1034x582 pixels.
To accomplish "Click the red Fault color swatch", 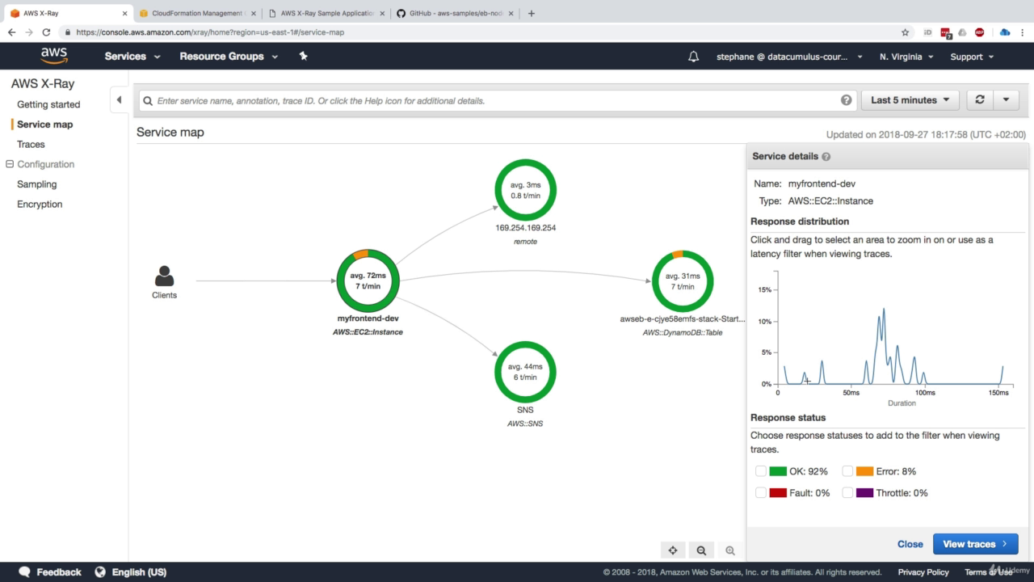I will click(778, 492).
